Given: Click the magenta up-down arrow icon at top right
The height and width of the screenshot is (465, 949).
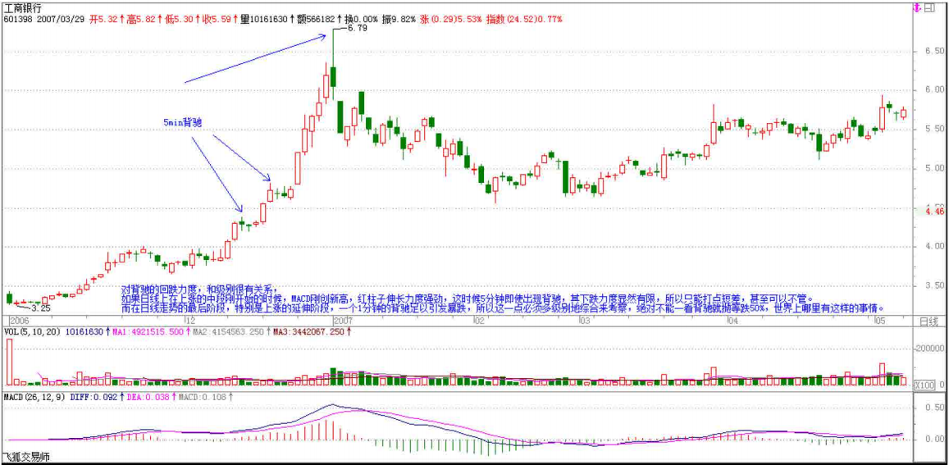Looking at the screenshot, I should pyautogui.click(x=917, y=8).
